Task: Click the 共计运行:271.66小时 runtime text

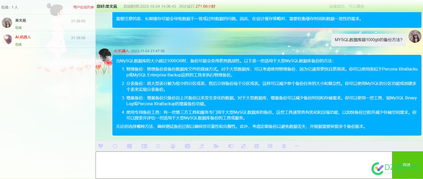Action: tap(197, 6)
